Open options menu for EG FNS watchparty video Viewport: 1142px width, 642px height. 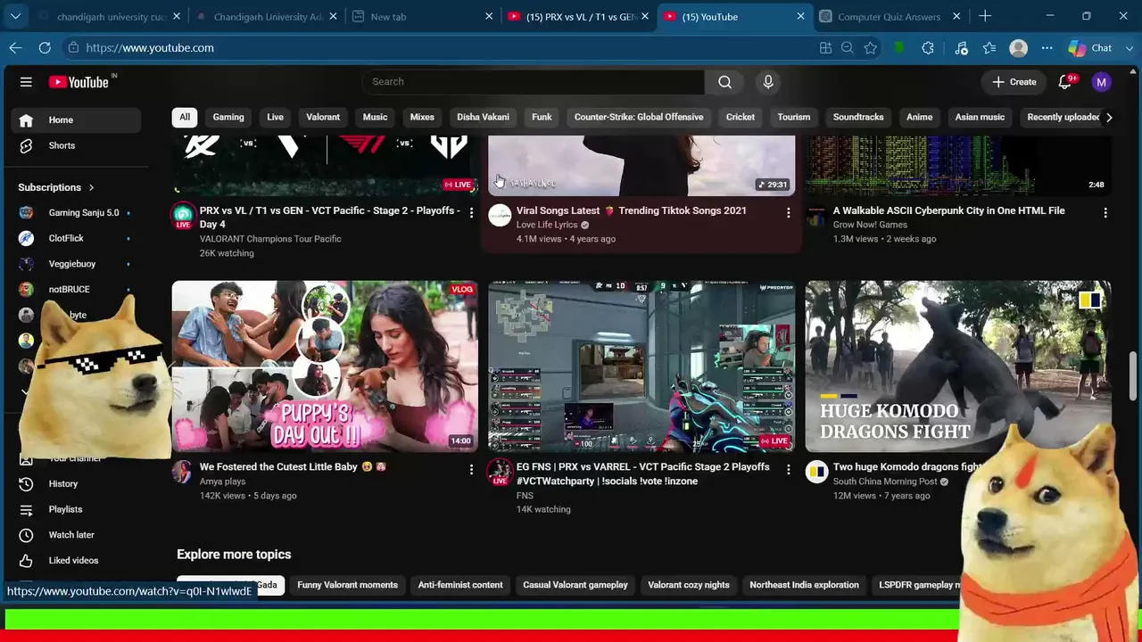[788, 469]
